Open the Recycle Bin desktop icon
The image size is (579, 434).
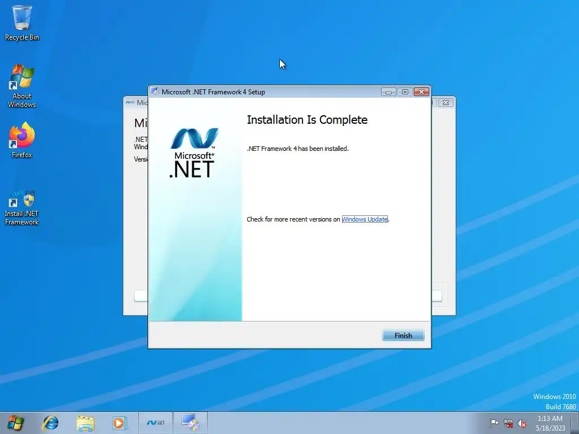pyautogui.click(x=22, y=23)
